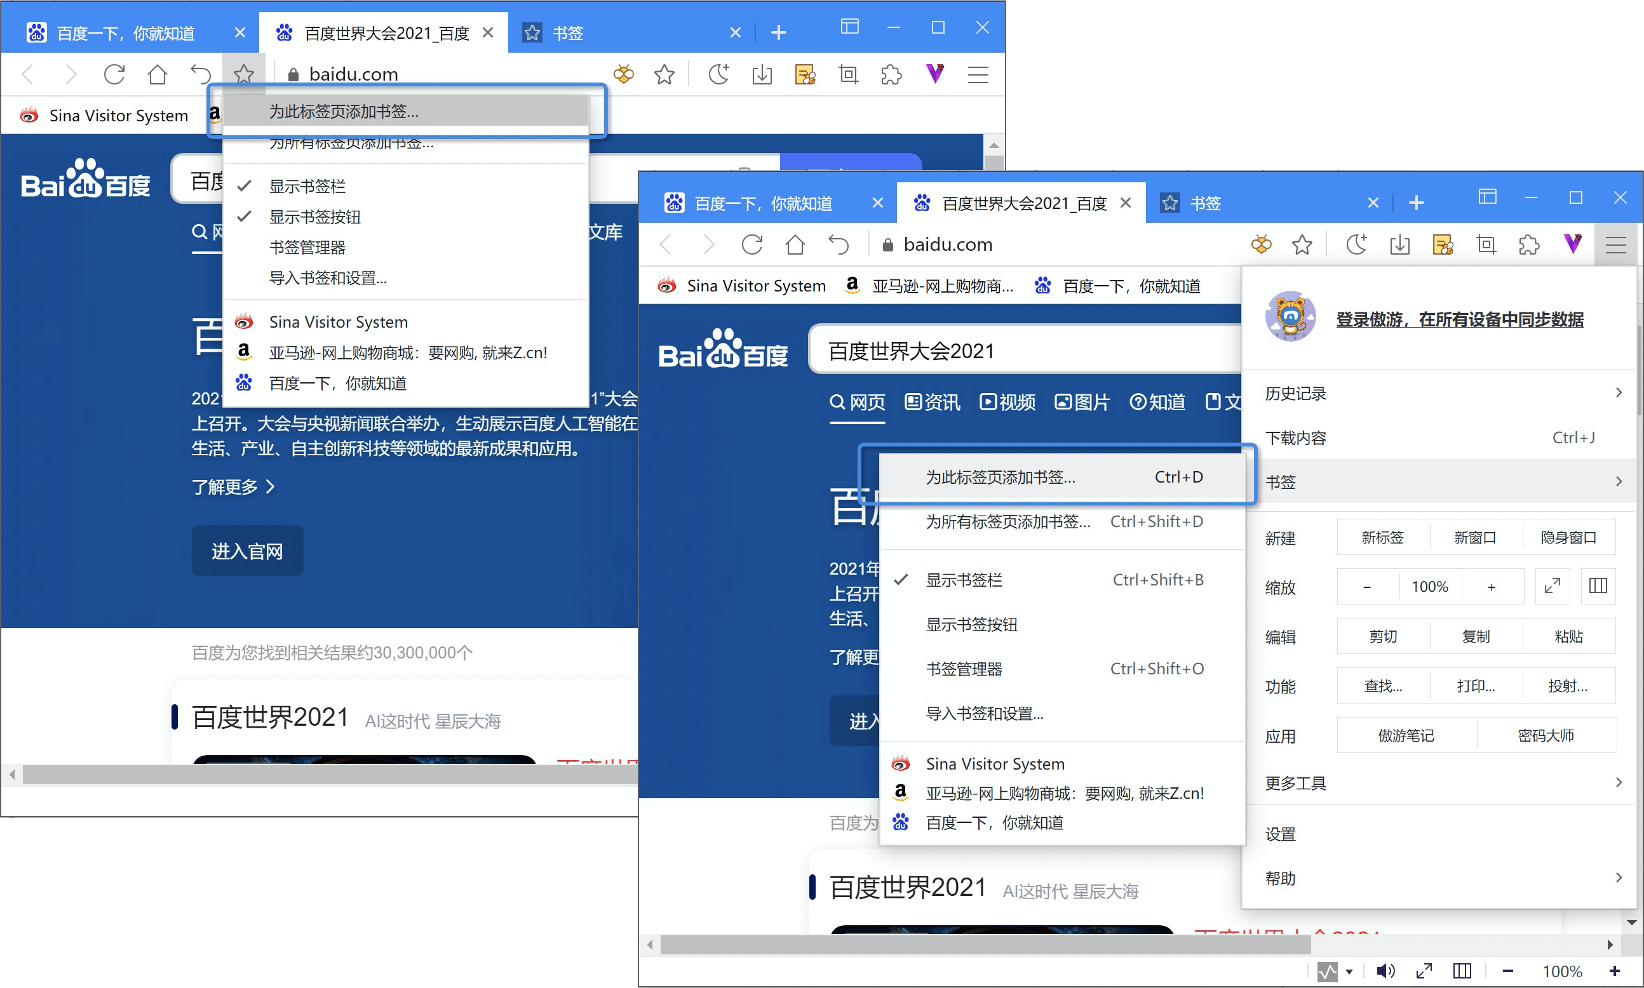The height and width of the screenshot is (988, 1644).
Task: Click the status bar zoom plus control
Action: [x=1614, y=971]
